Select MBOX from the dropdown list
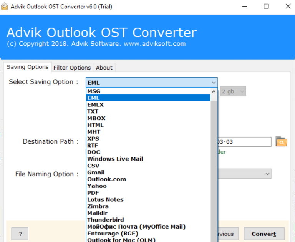Viewport: 295px width, 242px height. coord(148,118)
